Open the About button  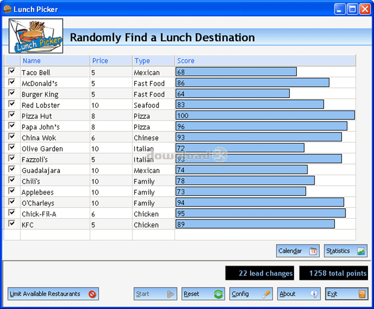click(x=299, y=294)
